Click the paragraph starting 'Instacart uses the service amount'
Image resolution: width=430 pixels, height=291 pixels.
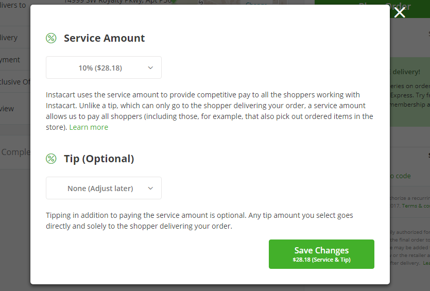click(x=210, y=111)
